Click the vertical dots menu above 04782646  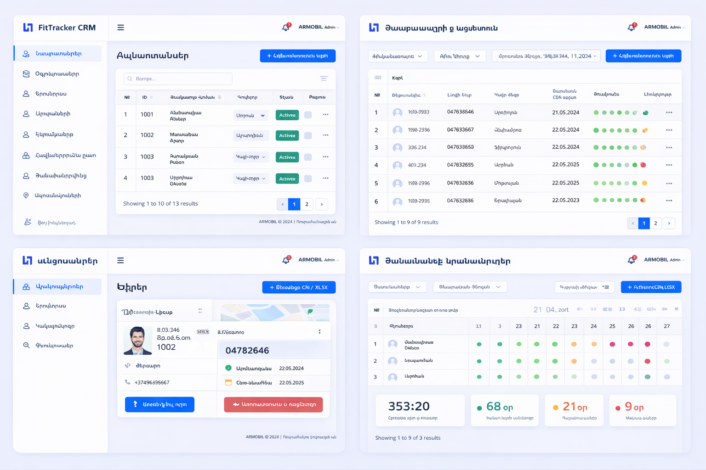[x=319, y=331]
